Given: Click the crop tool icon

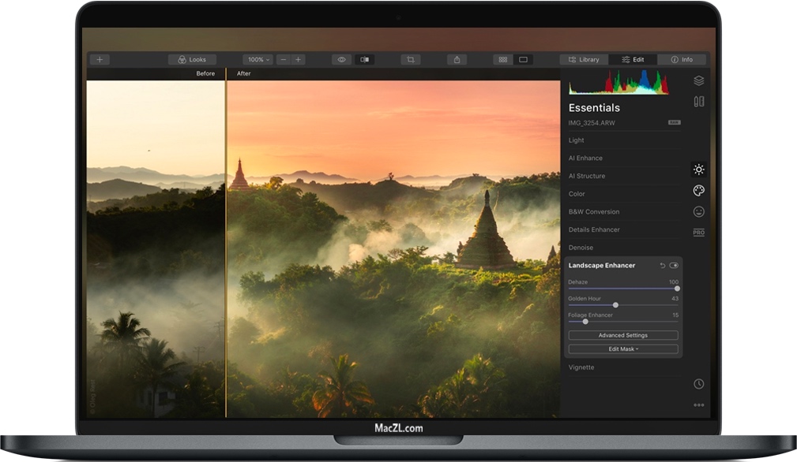Looking at the screenshot, I should pos(410,59).
